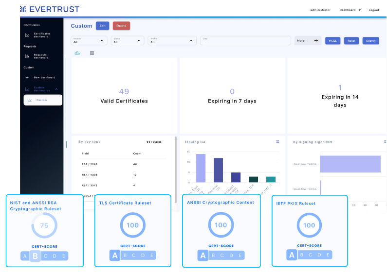Click Logout in the top bar

374,10
